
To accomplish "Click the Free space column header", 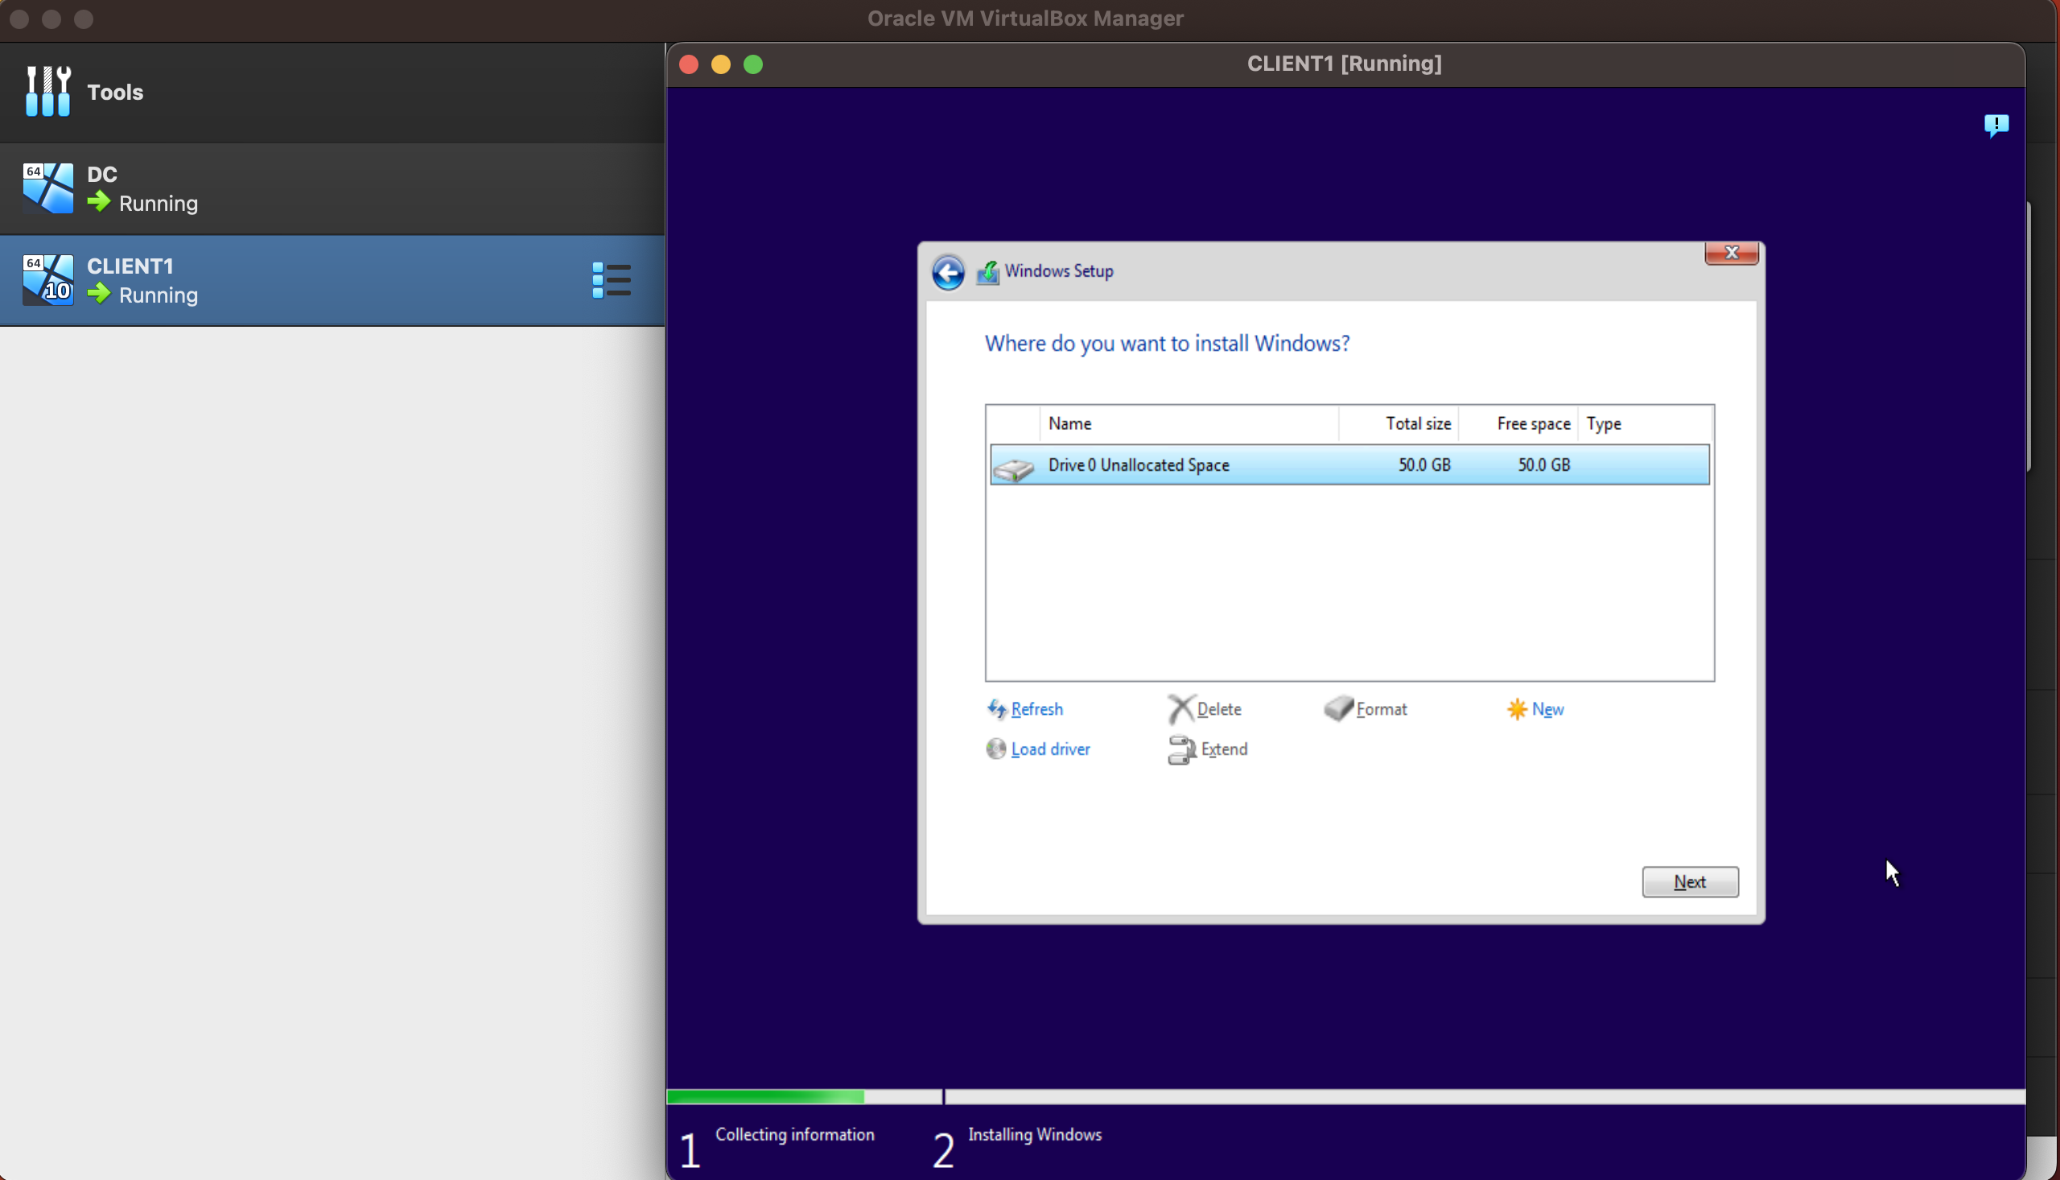I will [1532, 424].
